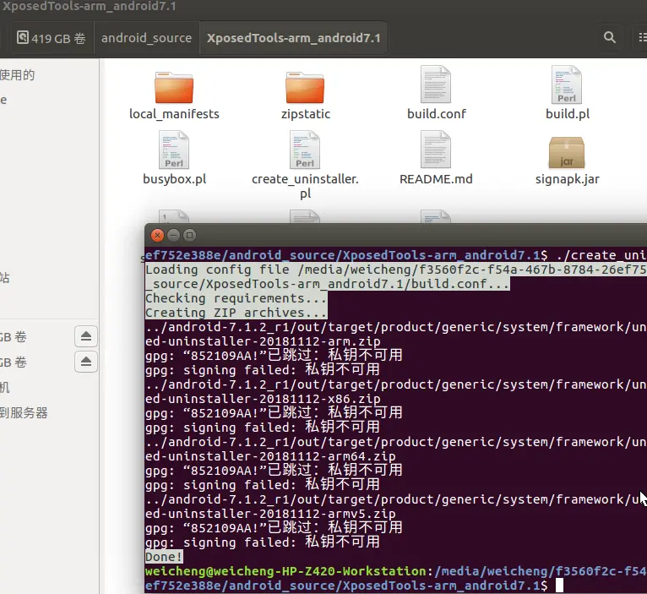The width and height of the screenshot is (647, 594).
Task: Click the README.md file name label
Action: (x=436, y=179)
